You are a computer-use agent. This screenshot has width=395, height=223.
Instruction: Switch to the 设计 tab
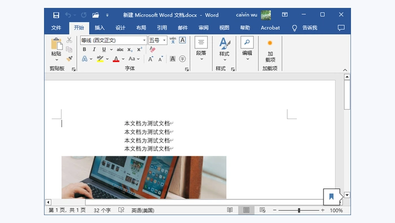[120, 28]
